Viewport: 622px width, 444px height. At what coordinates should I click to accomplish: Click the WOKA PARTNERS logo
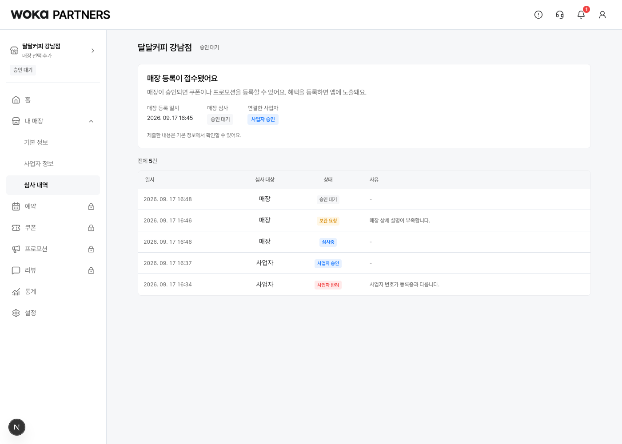[x=60, y=15]
